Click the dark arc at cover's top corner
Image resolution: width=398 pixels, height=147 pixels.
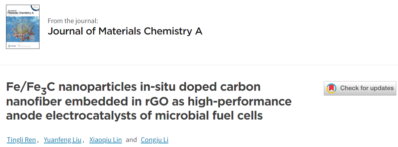tap(35, 7)
